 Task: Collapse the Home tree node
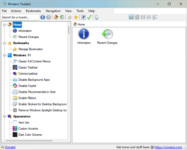(x=5, y=25)
